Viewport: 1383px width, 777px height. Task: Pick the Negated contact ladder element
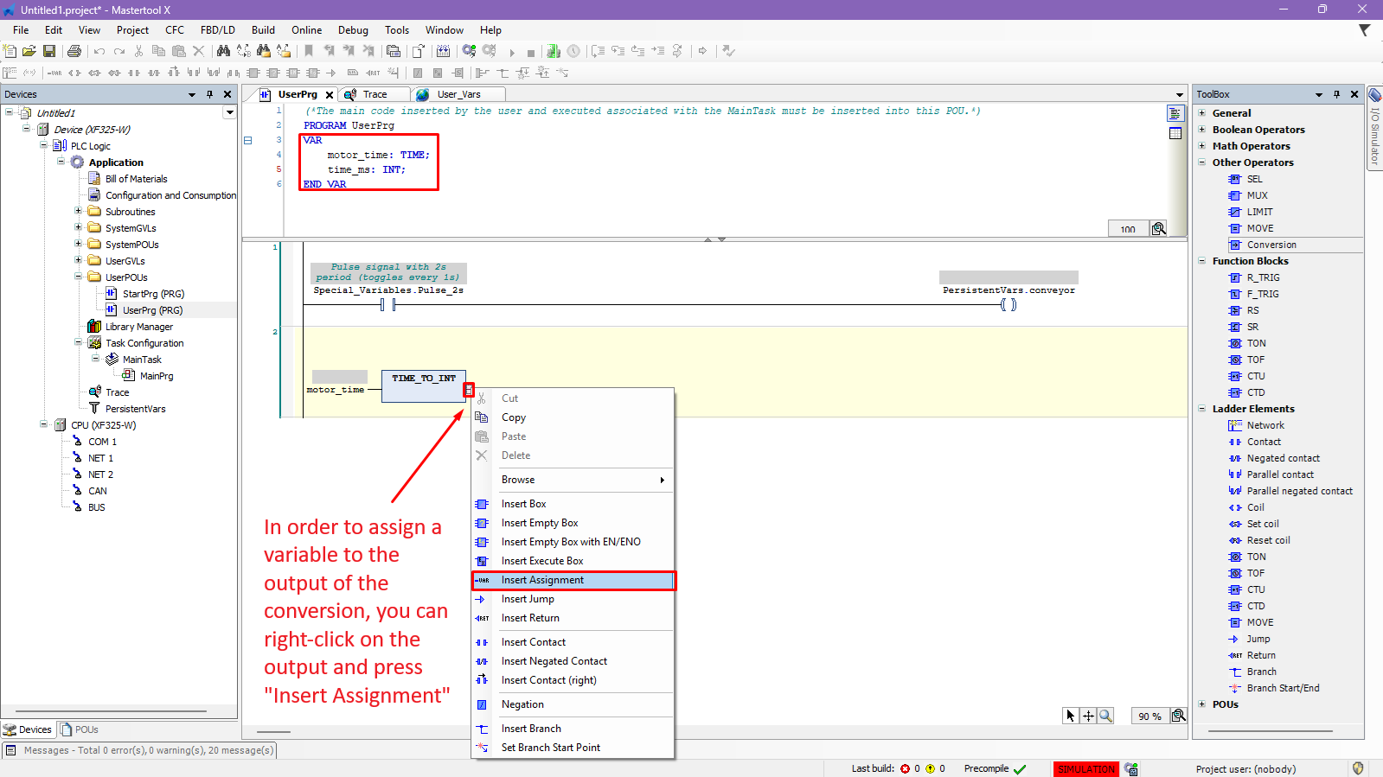1283,458
